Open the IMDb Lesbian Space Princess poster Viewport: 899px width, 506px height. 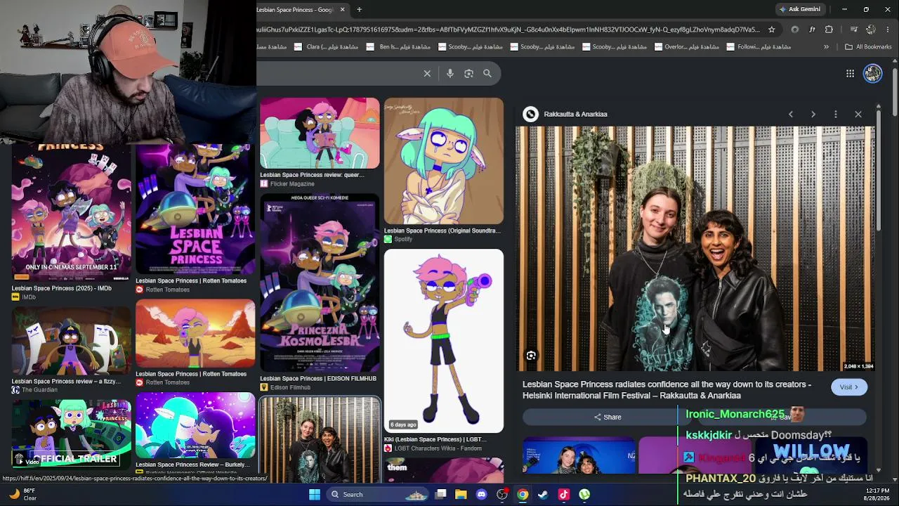coord(72,211)
